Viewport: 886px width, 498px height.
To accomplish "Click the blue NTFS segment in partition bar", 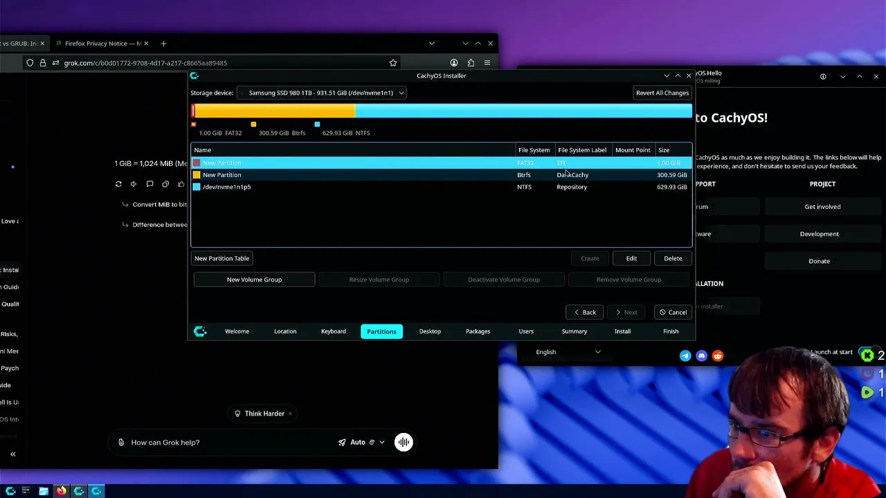I will 523,111.
